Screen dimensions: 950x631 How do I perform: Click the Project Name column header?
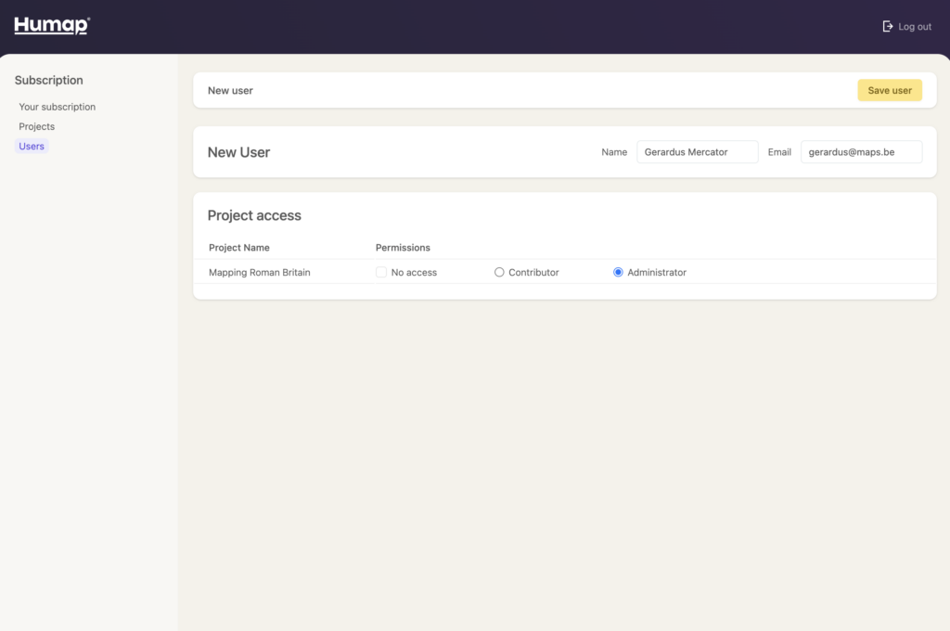tap(239, 248)
